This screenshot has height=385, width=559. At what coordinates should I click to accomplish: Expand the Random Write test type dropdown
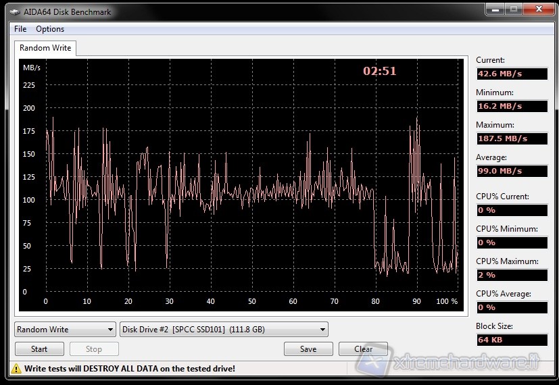(x=65, y=330)
